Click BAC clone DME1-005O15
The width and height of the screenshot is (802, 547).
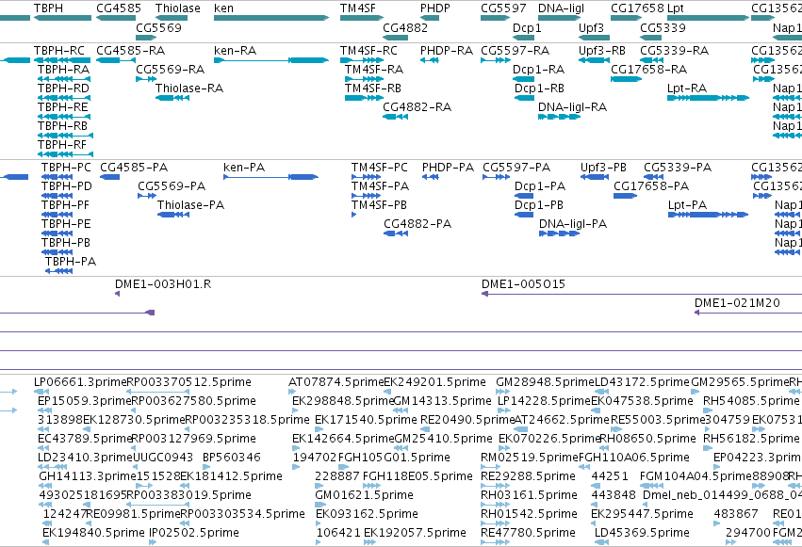(523, 284)
